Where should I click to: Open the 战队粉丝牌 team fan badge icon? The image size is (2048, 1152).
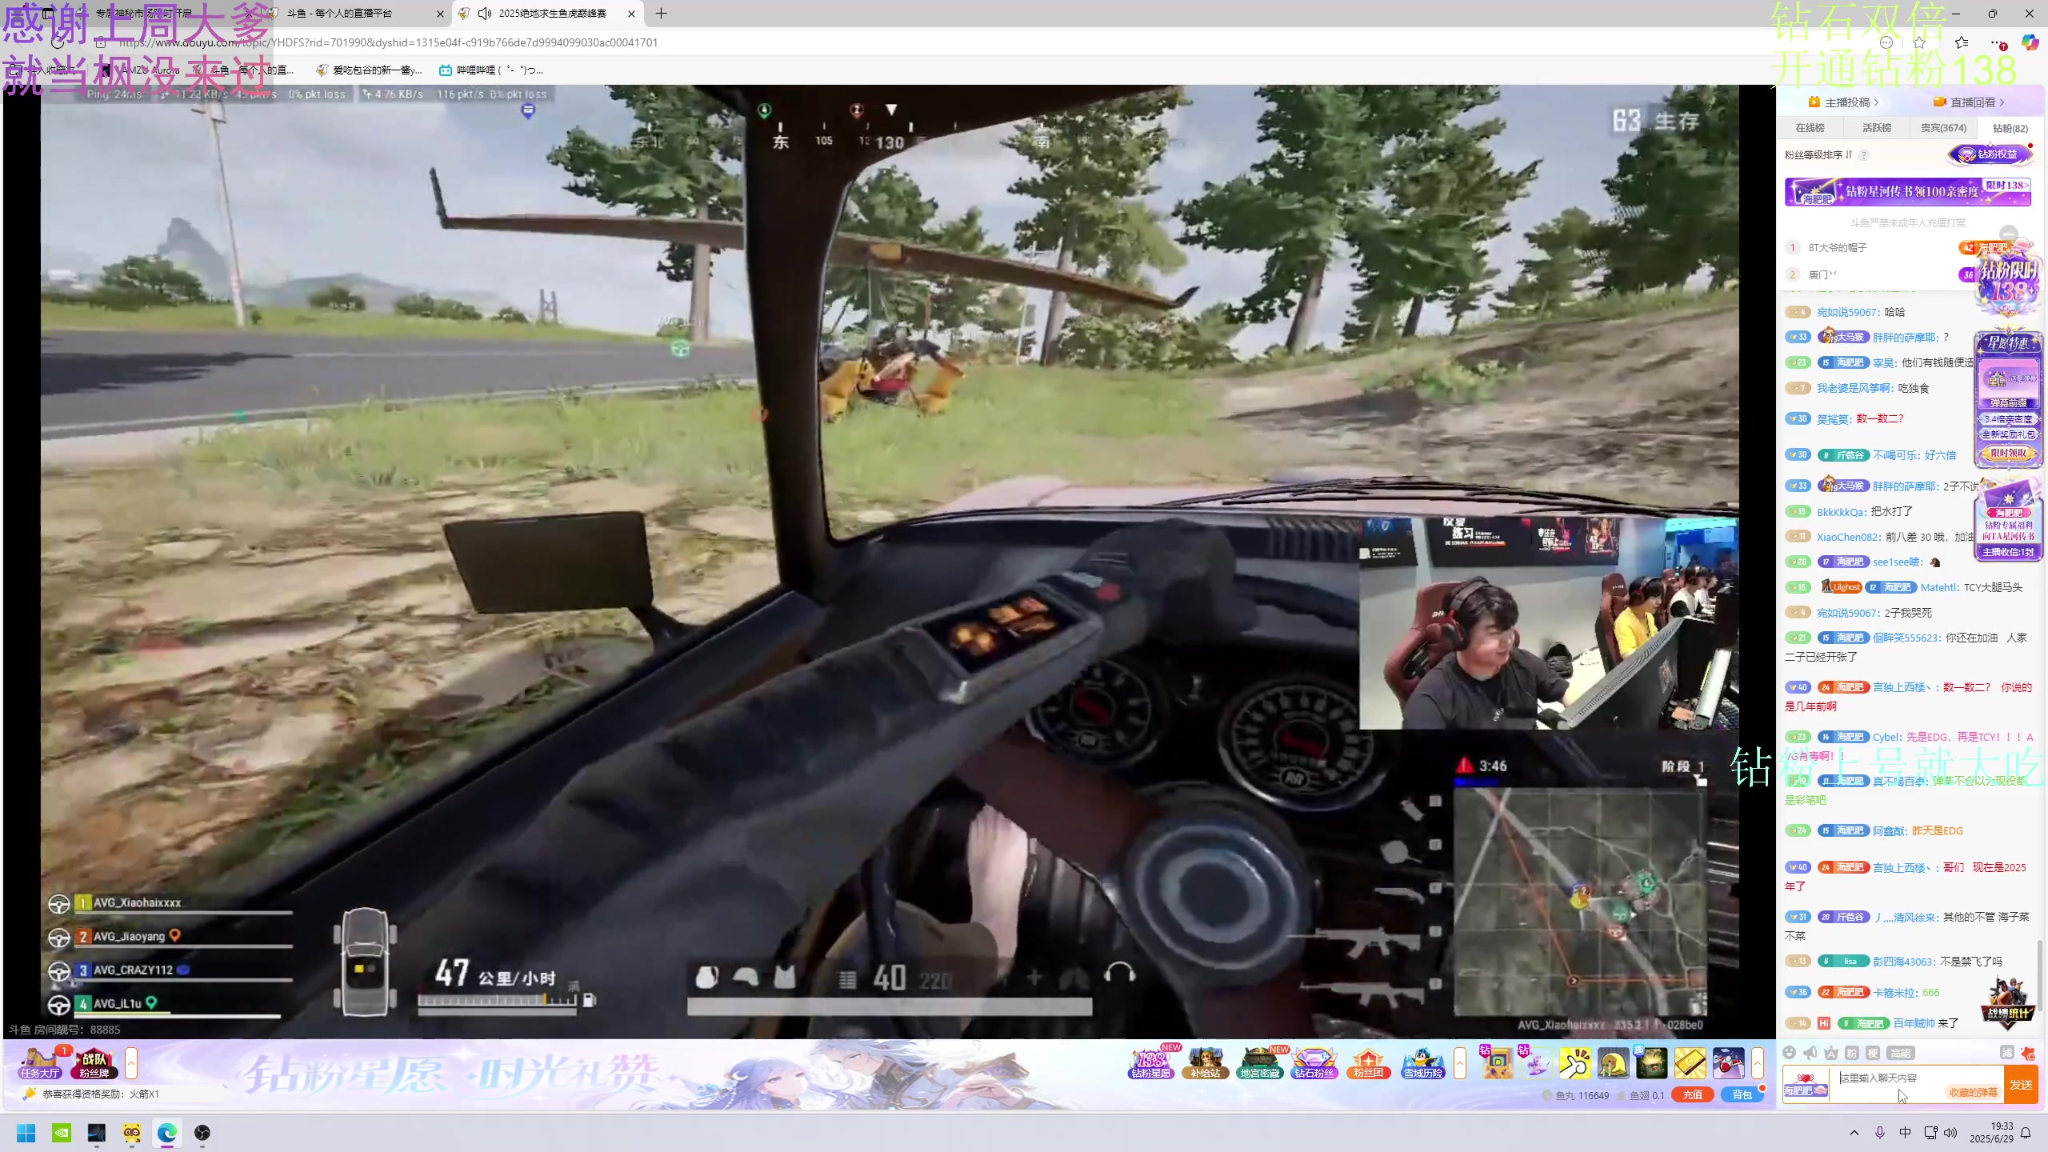[x=94, y=1063]
